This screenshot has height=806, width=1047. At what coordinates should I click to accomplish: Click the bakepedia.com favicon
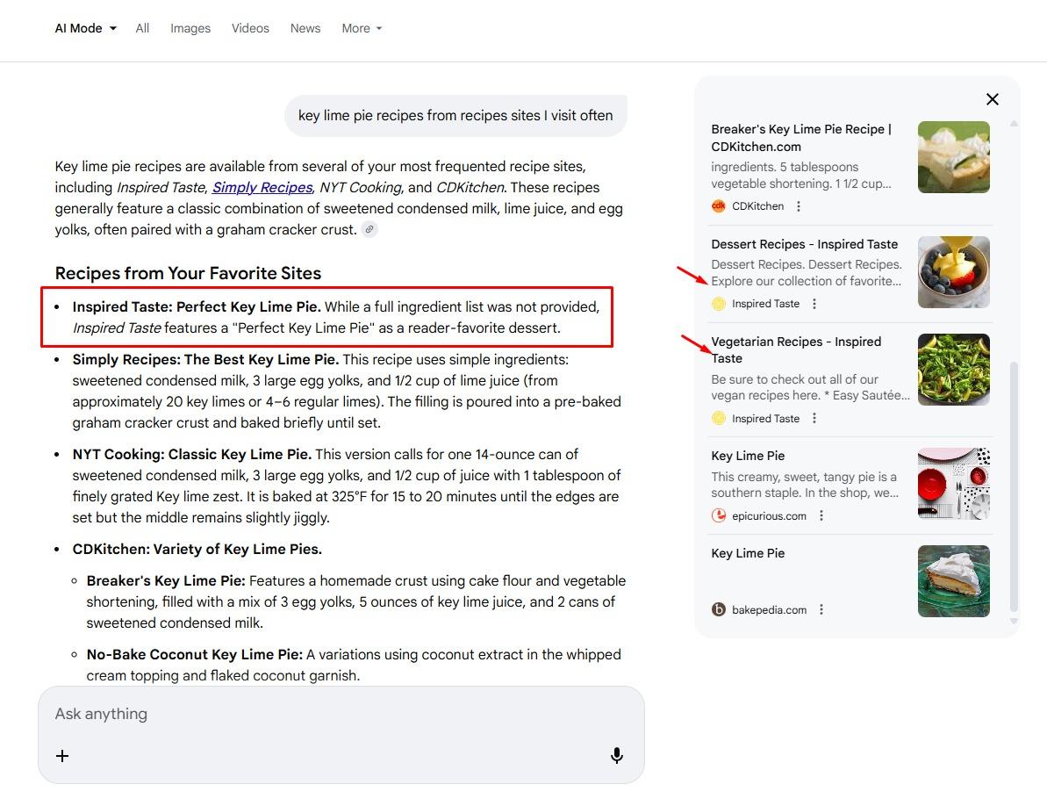click(719, 609)
